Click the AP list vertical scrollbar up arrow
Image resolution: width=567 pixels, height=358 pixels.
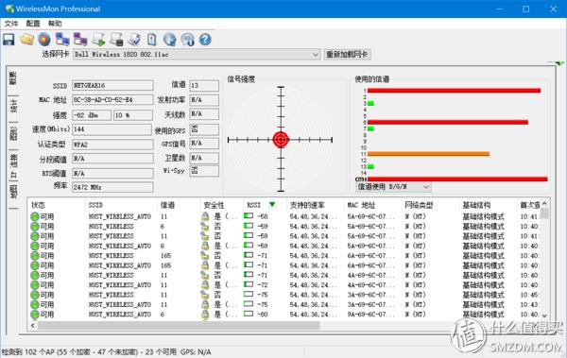click(544, 204)
